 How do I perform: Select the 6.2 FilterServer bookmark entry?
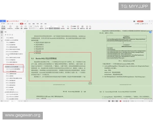click(12, 97)
